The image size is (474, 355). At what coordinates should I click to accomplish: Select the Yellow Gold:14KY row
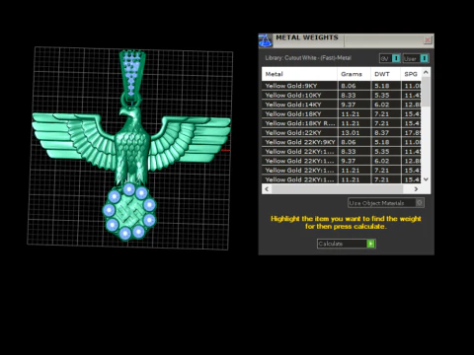(342, 105)
